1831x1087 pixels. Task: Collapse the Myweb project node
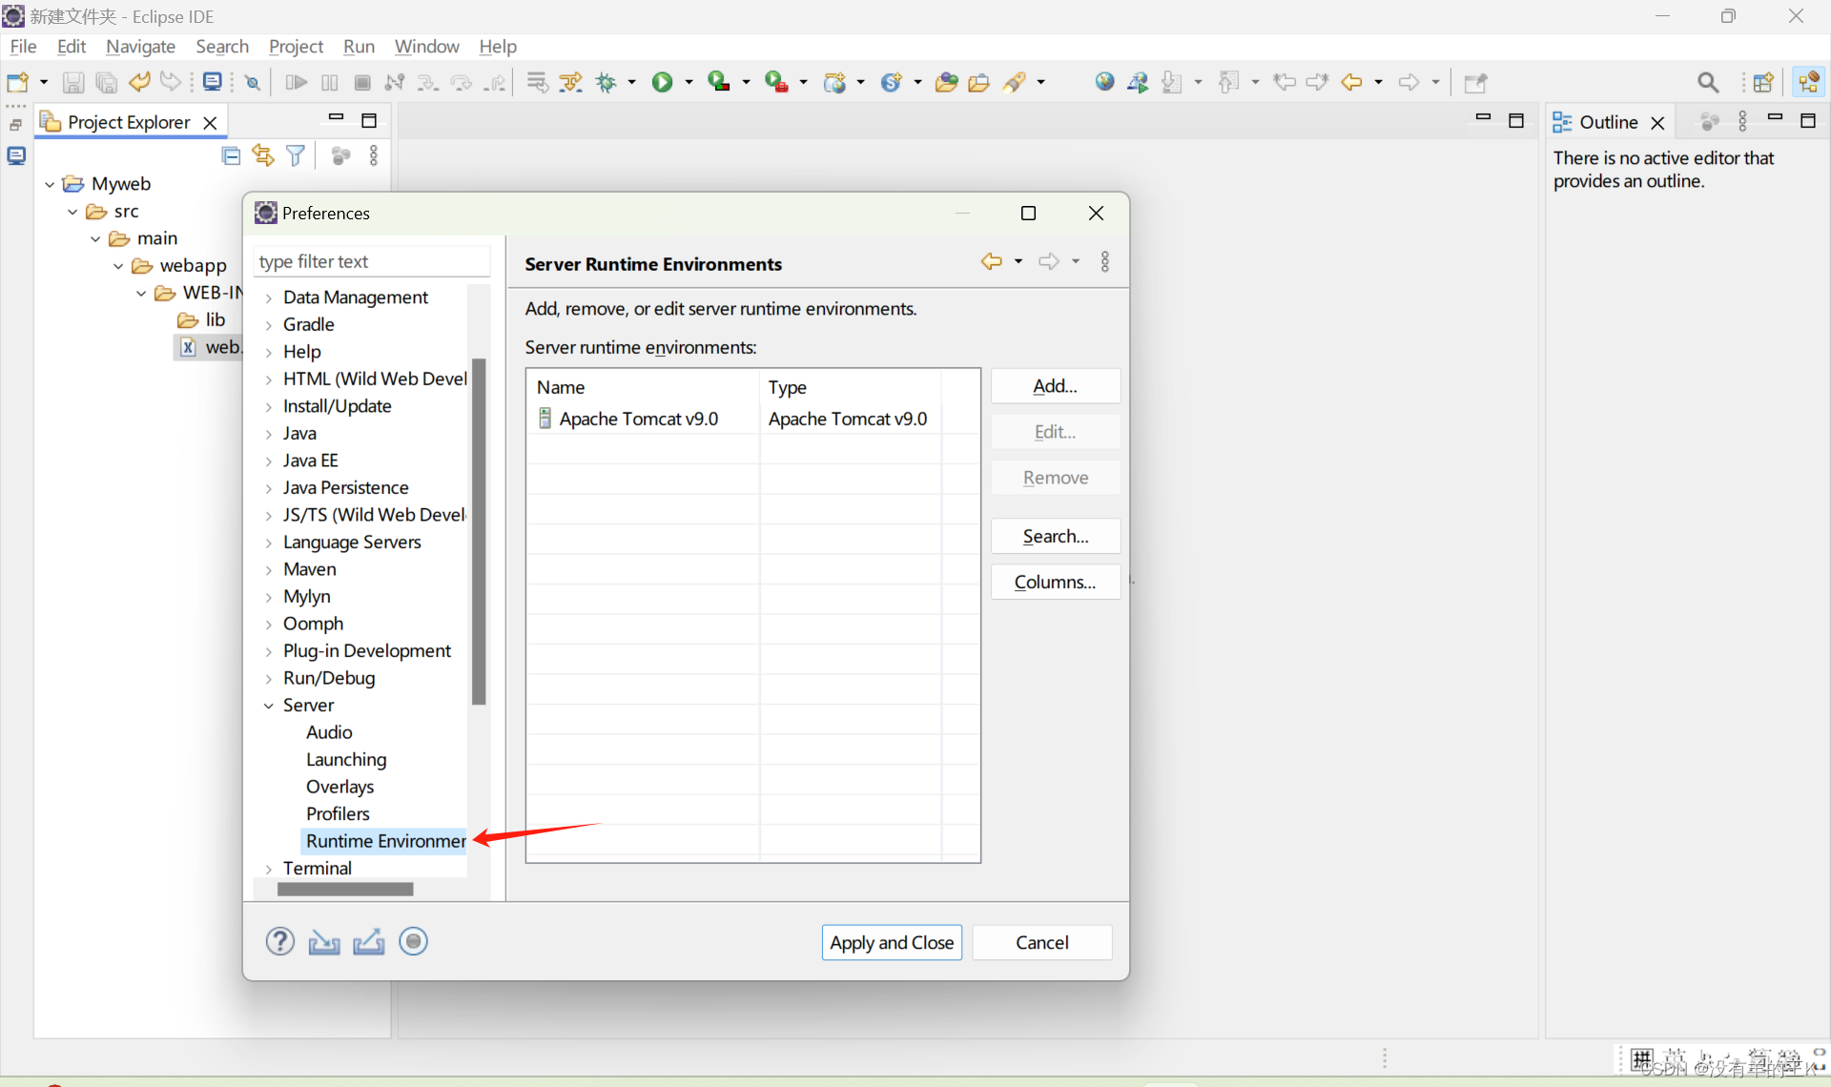pos(50,184)
